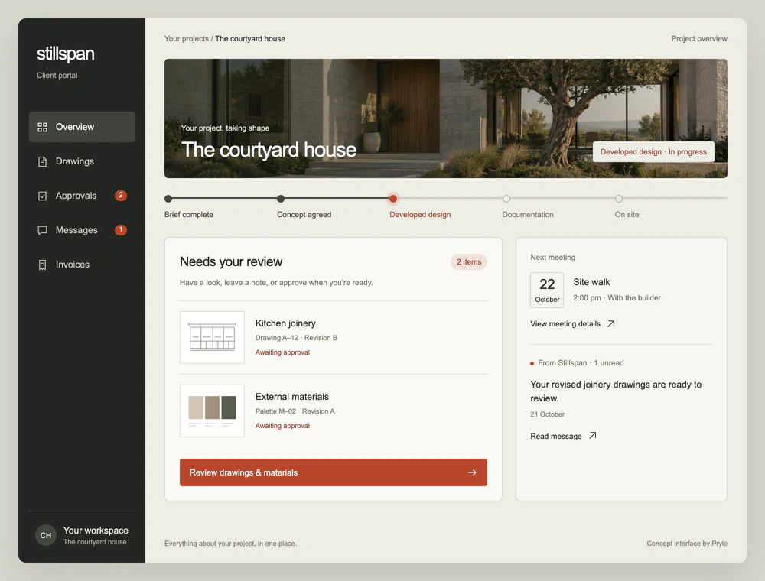Click Awaiting approval under External materials
This screenshot has width=765, height=581.
[x=282, y=426]
